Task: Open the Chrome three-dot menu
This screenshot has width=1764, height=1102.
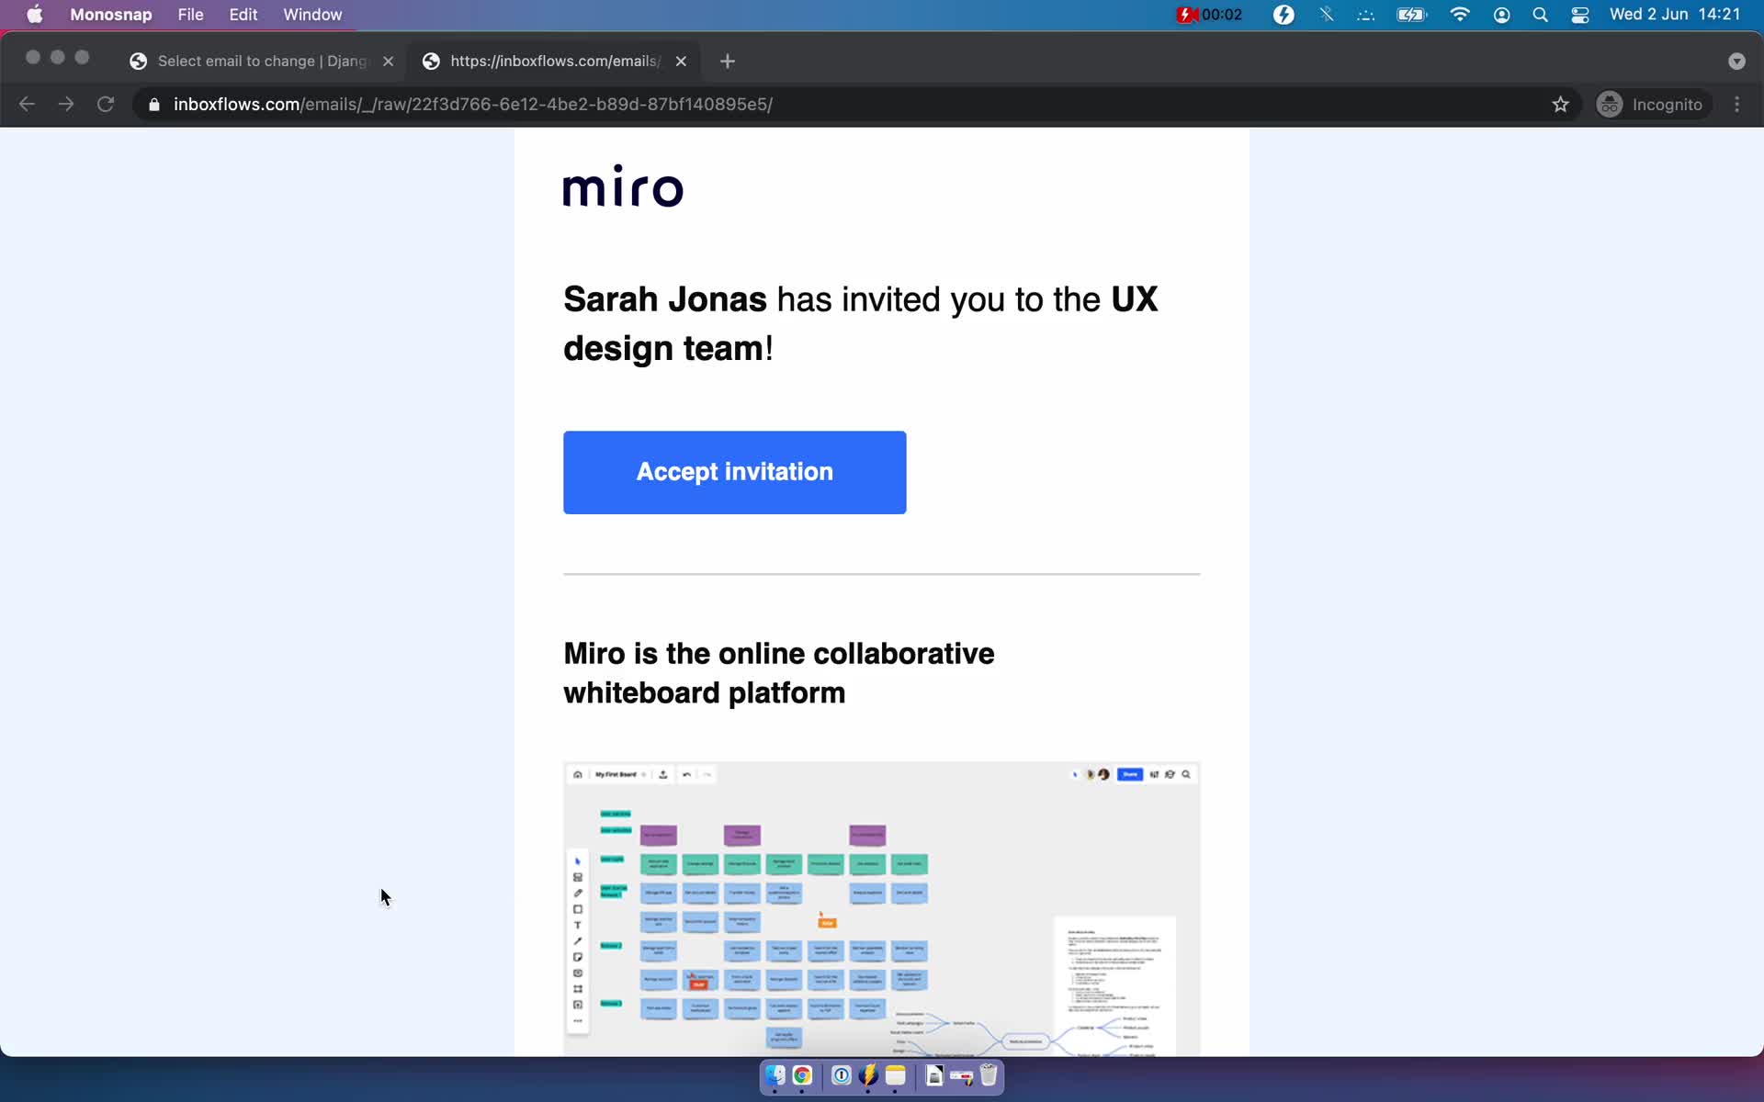Action: pos(1736,105)
